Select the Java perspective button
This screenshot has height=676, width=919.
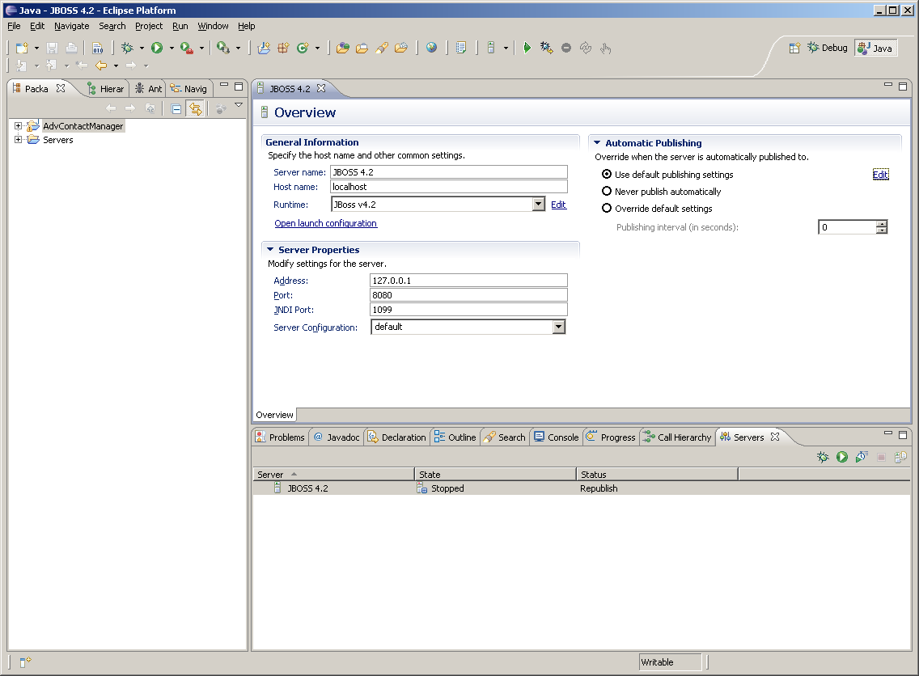(875, 48)
